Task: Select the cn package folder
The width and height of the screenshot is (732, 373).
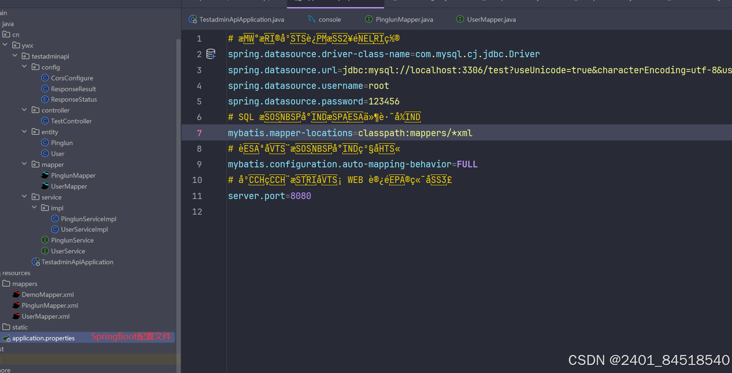Action: (x=16, y=35)
